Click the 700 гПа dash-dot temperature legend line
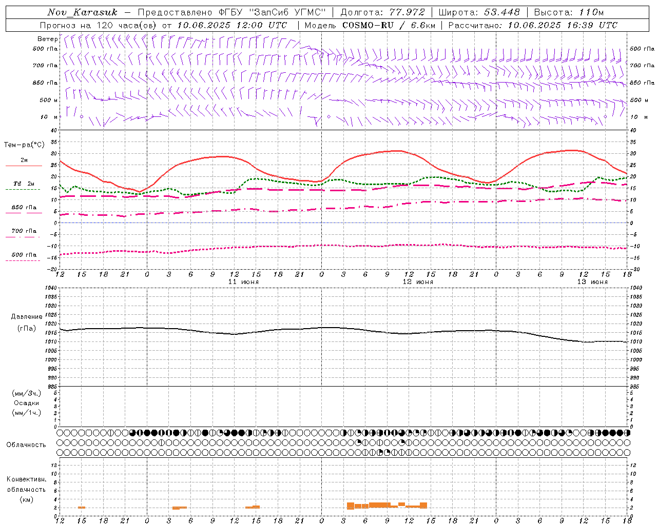This screenshot has height=525, width=657. (x=23, y=237)
